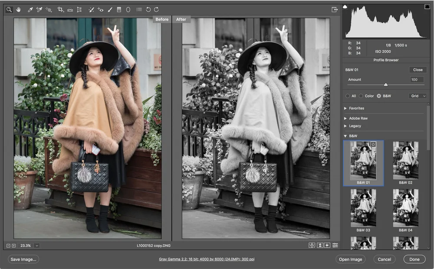This screenshot has height=269, width=434.
Task: Click the Gray Gamma workflow options link
Action: pyautogui.click(x=207, y=259)
